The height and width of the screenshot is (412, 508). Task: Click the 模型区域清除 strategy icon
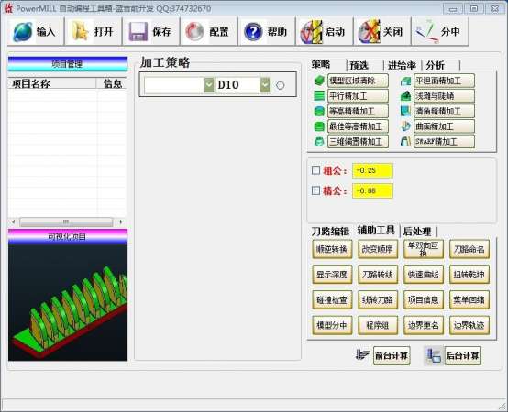click(x=319, y=81)
